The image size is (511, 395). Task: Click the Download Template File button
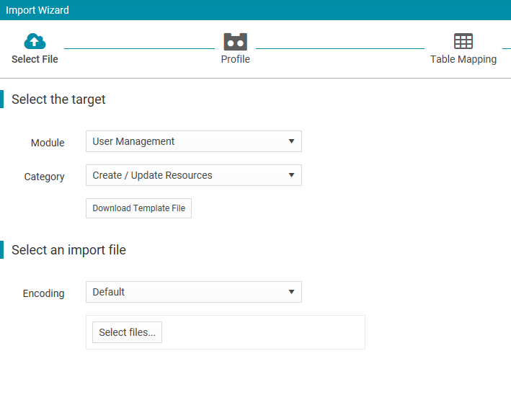coord(138,208)
